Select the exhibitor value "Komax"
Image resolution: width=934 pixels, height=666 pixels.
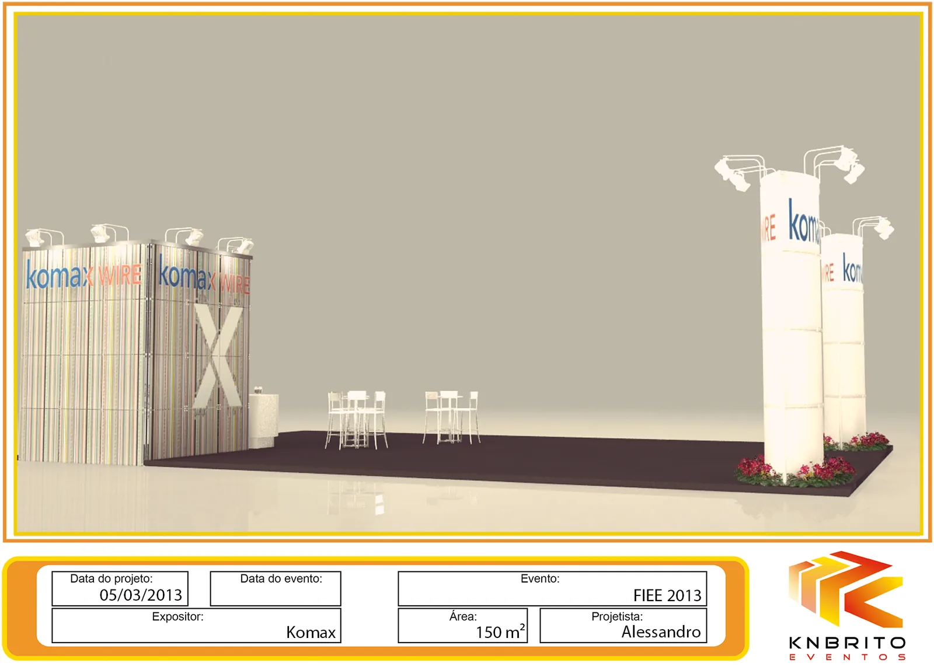(x=311, y=632)
